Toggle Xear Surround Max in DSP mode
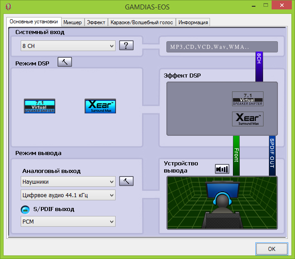Screen dimensions: 295x259 click(100, 106)
